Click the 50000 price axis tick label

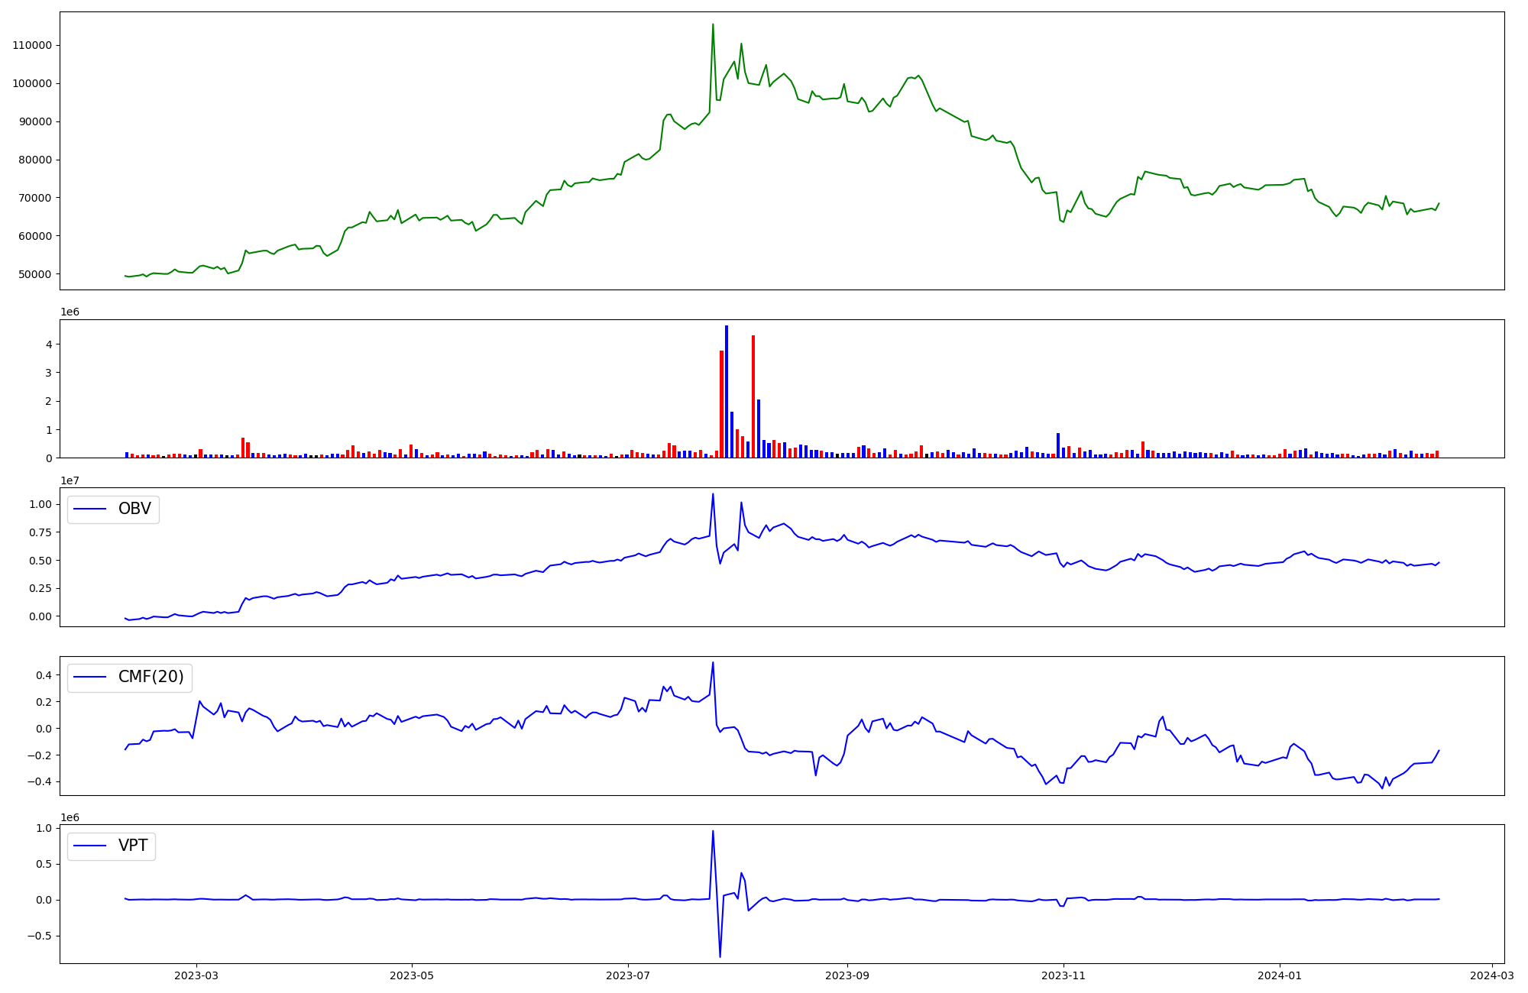coord(35,274)
